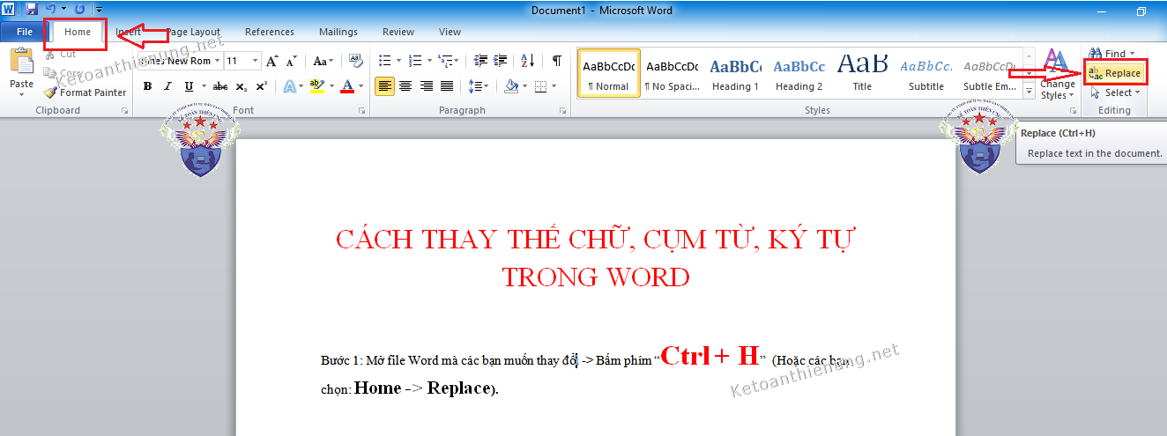Viewport: 1167px width, 436px height.
Task: Redo the last action
Action: click(x=79, y=10)
